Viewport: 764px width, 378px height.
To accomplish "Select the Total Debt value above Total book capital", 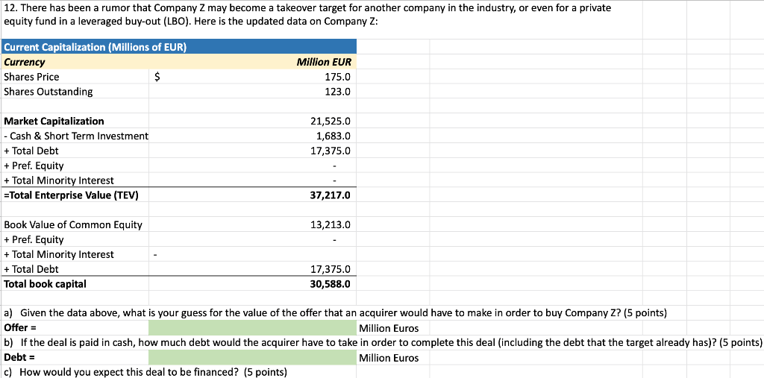I will [x=330, y=269].
